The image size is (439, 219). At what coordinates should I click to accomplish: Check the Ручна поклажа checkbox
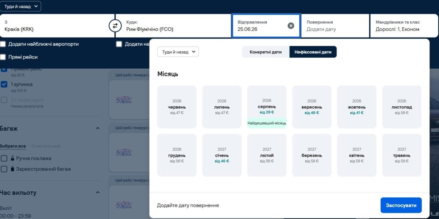(4, 158)
